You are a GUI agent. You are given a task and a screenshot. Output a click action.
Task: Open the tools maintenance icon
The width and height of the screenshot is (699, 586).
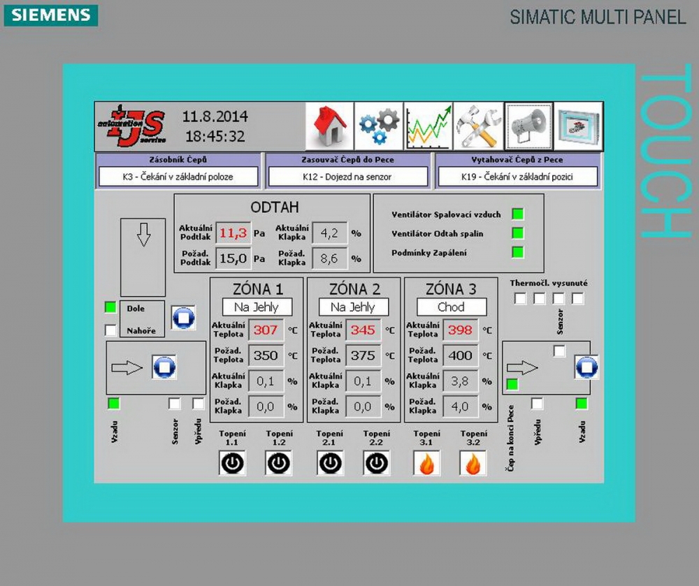pos(478,126)
